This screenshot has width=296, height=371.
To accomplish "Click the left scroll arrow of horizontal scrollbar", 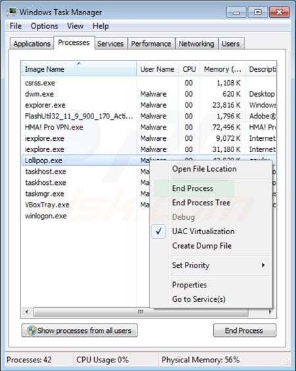I will pos(27,312).
